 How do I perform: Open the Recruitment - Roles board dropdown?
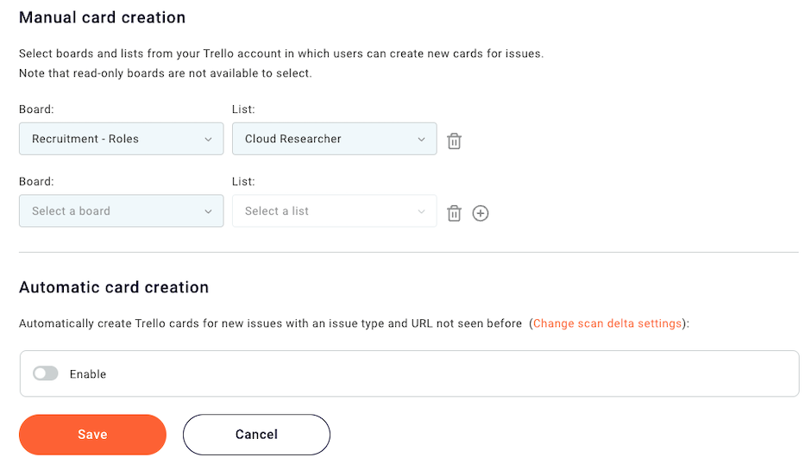(122, 139)
